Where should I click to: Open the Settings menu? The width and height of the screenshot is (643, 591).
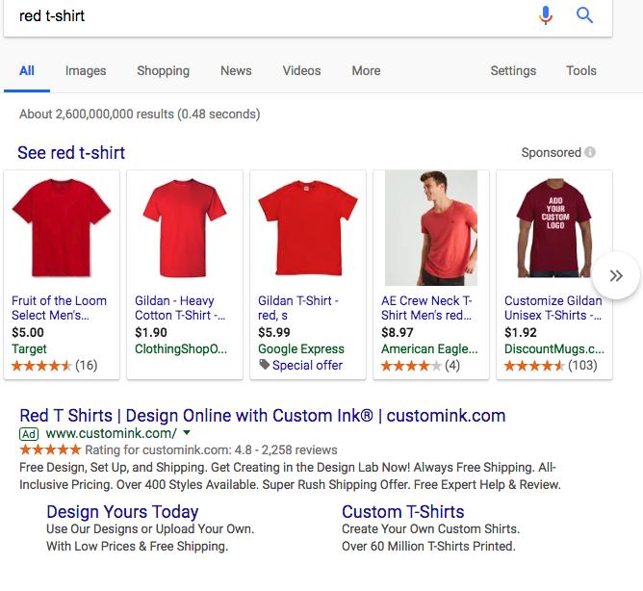coord(513,70)
